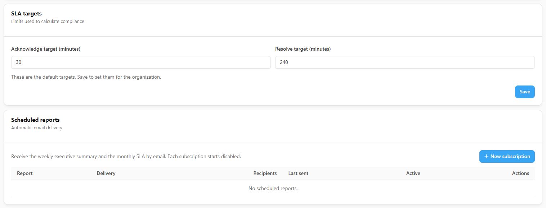The image size is (546, 208).
Task: Click the Scheduled reports heading
Action: (35, 120)
